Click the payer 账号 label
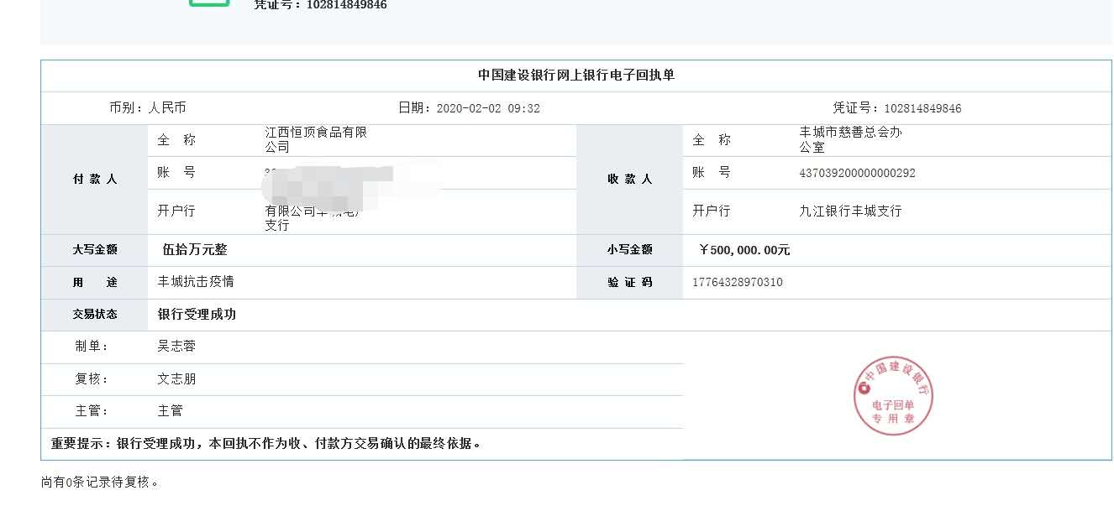1114x506 pixels. pyautogui.click(x=176, y=172)
